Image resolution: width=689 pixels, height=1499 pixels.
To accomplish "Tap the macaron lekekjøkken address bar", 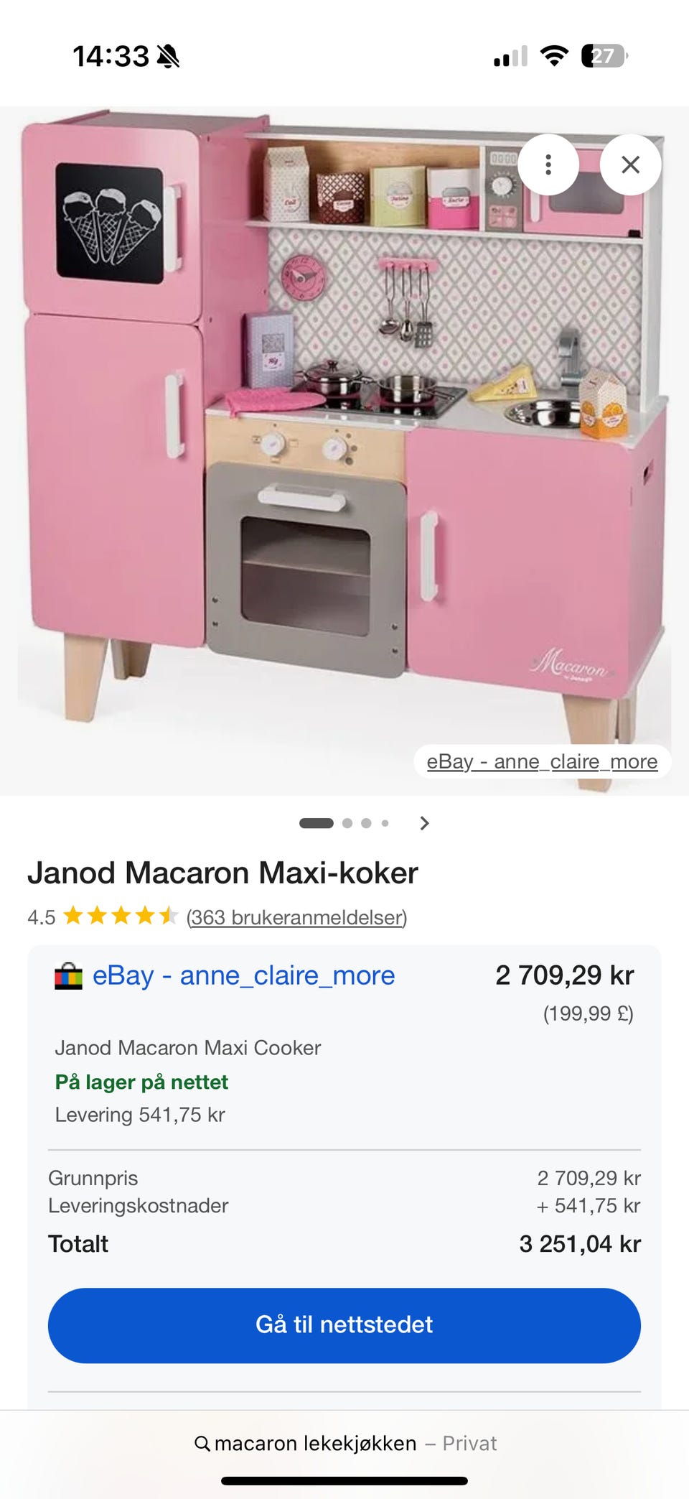I will point(344,1443).
